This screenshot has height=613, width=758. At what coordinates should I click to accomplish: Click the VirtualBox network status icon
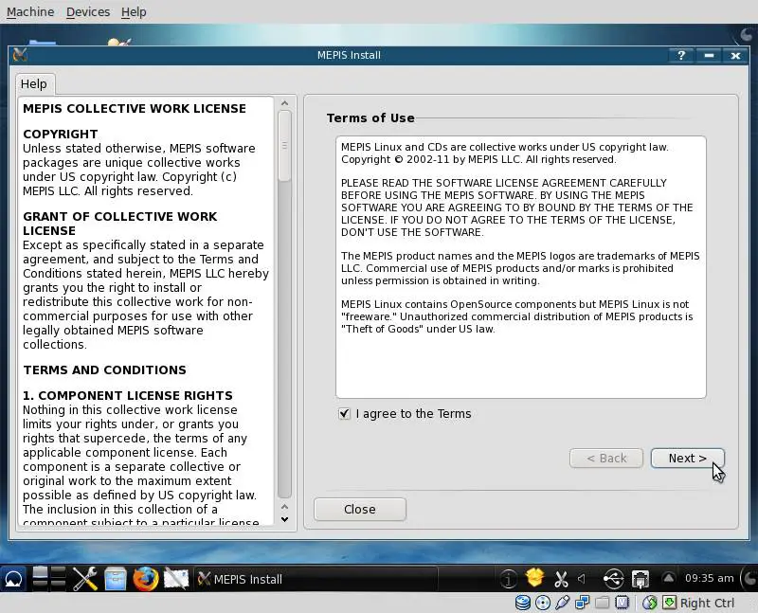tap(582, 603)
